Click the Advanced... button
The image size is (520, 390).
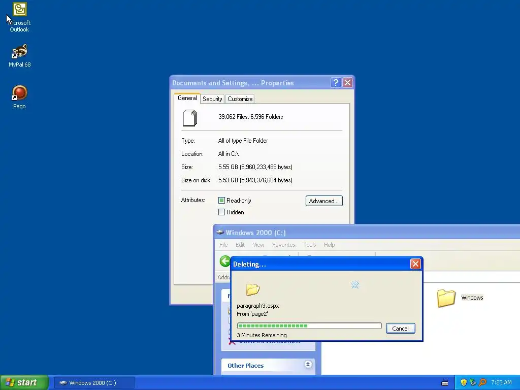pos(324,201)
